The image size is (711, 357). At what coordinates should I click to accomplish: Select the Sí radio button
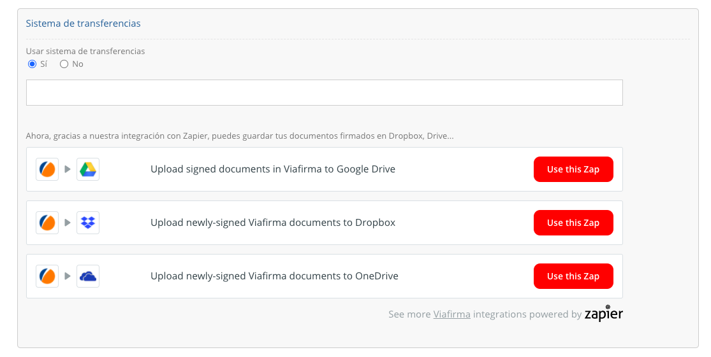(x=33, y=64)
